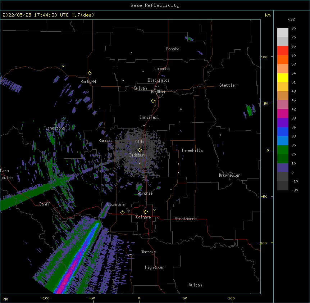Viewport: 310px width, 303px height.
Task: Click the Airdrie city label
Action: (x=145, y=193)
